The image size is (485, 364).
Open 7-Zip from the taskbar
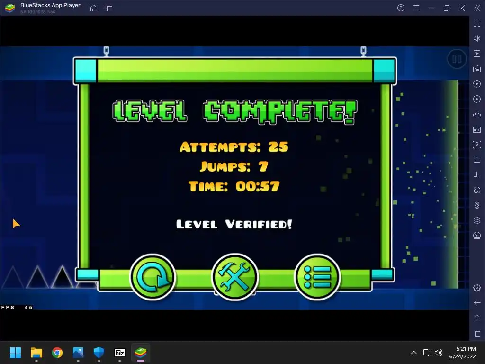coord(120,353)
